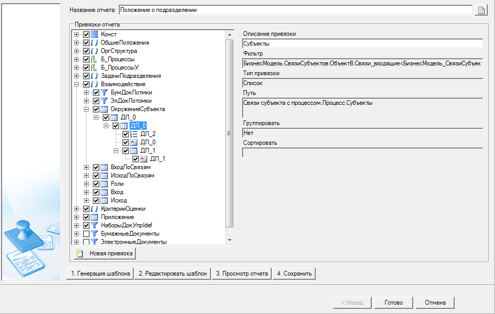The width and height of the screenshot is (495, 314).
Task: Uncheck the Роли binding checkbox
Action: [96, 184]
